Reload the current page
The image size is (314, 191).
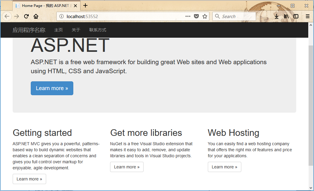tap(26, 17)
